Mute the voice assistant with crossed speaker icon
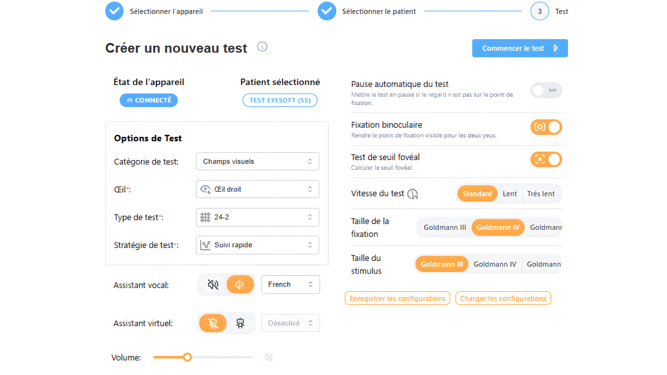 click(213, 285)
